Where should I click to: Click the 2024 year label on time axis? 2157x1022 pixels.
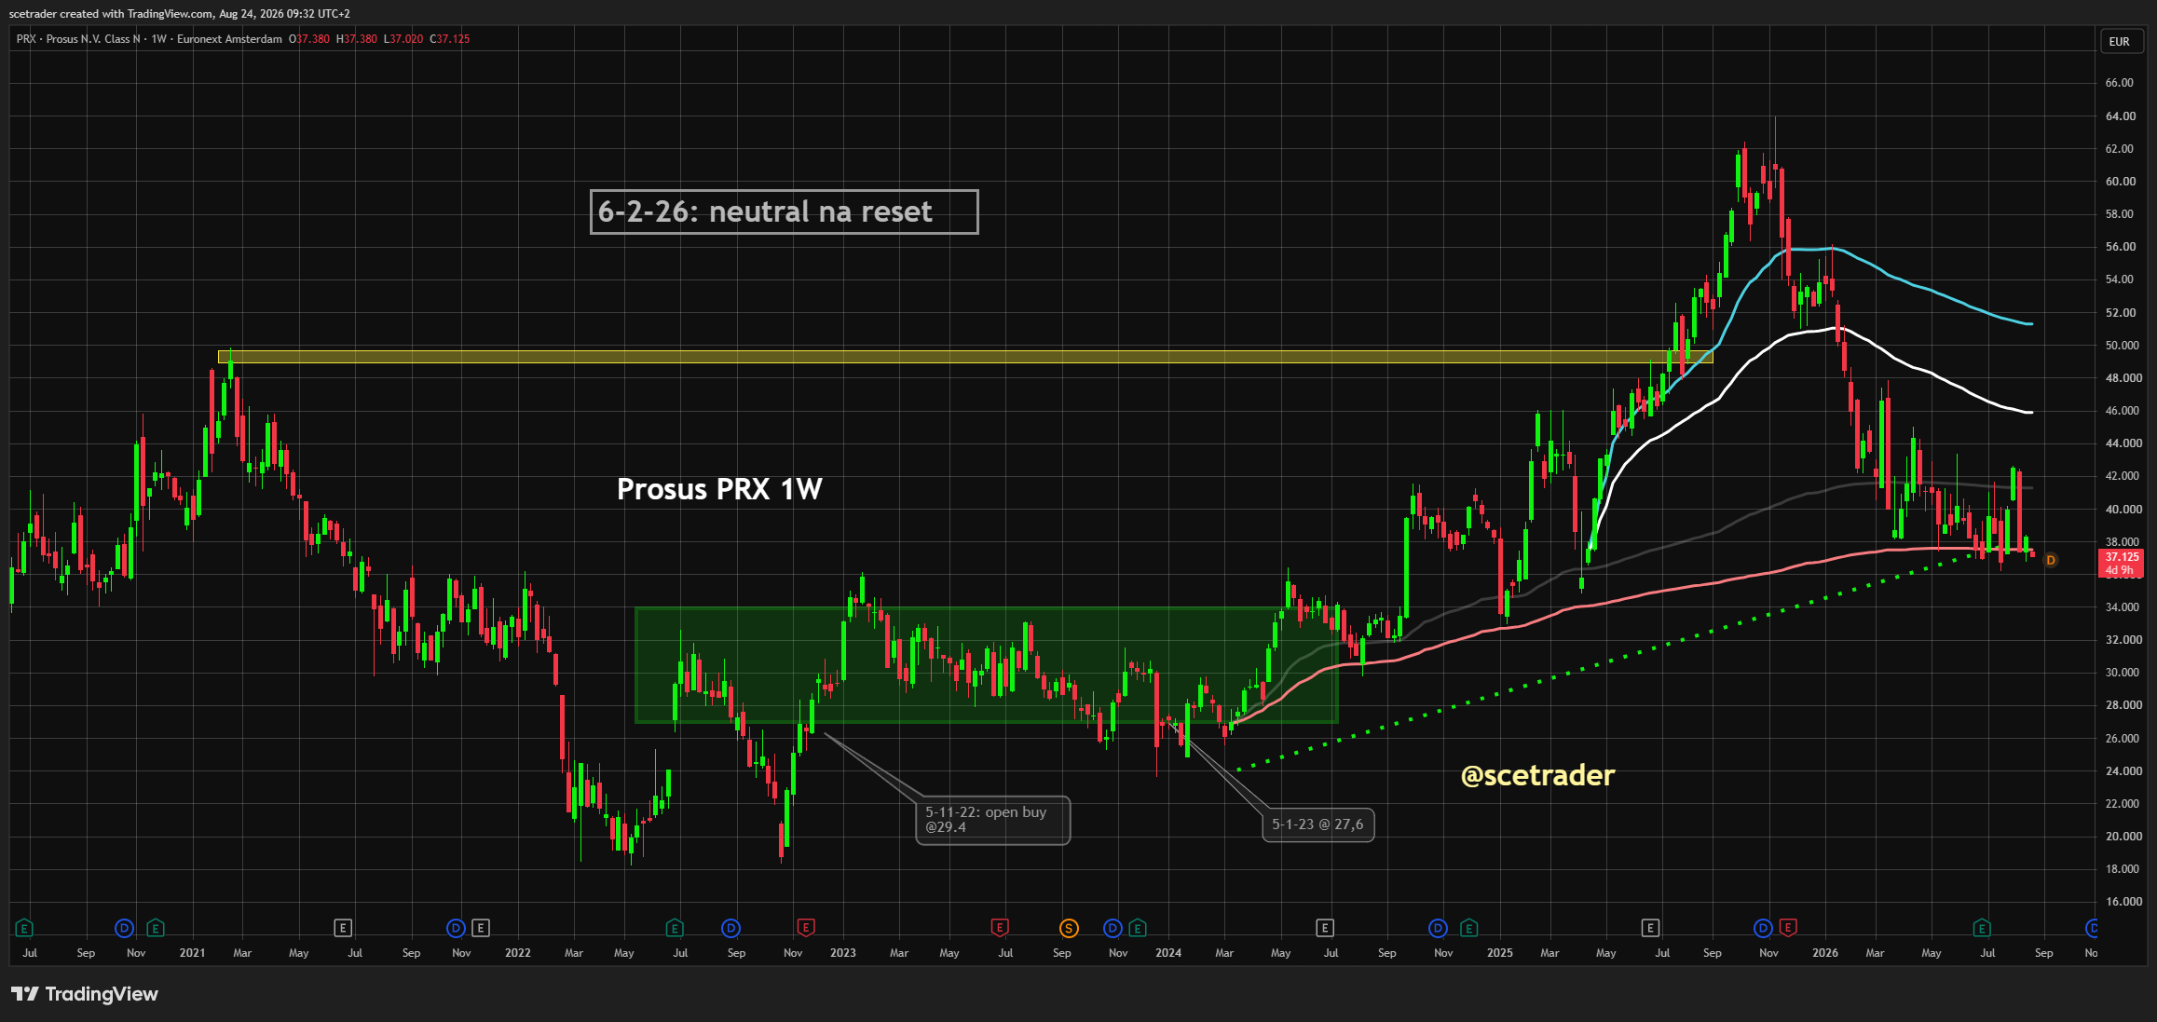(1168, 953)
